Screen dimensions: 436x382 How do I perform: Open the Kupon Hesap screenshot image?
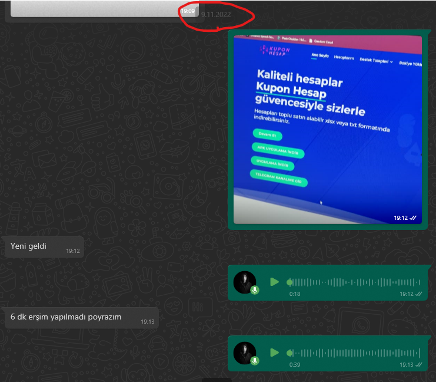[x=328, y=130]
